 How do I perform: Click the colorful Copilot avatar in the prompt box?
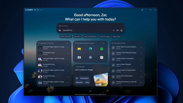pyautogui.click(x=60, y=30)
